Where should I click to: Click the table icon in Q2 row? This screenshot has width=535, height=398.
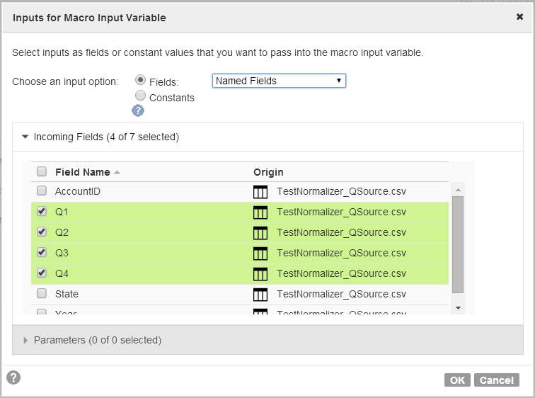[x=260, y=233]
